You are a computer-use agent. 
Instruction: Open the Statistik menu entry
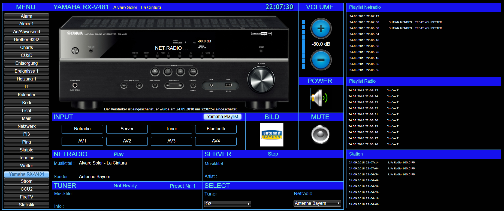click(x=26, y=205)
